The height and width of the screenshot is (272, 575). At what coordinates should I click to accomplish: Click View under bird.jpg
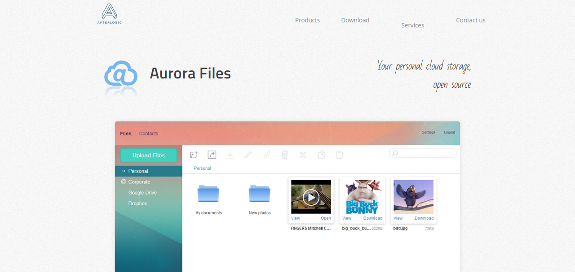398,218
